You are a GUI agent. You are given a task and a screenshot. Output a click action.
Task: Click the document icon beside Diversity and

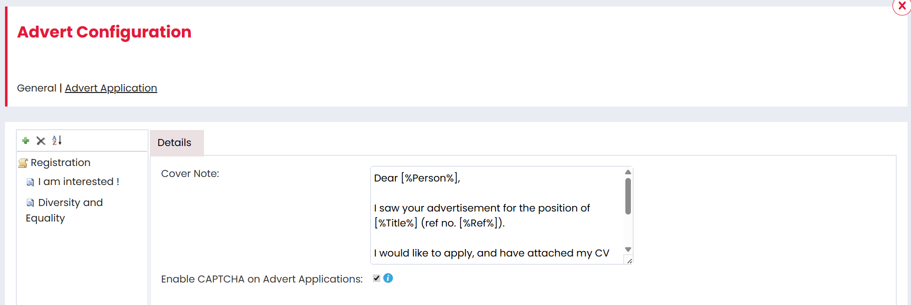[31, 202]
